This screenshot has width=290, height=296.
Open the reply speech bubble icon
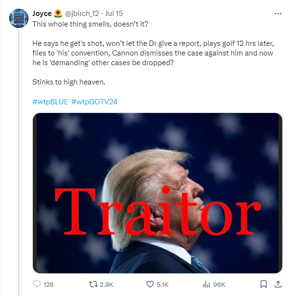(37, 284)
